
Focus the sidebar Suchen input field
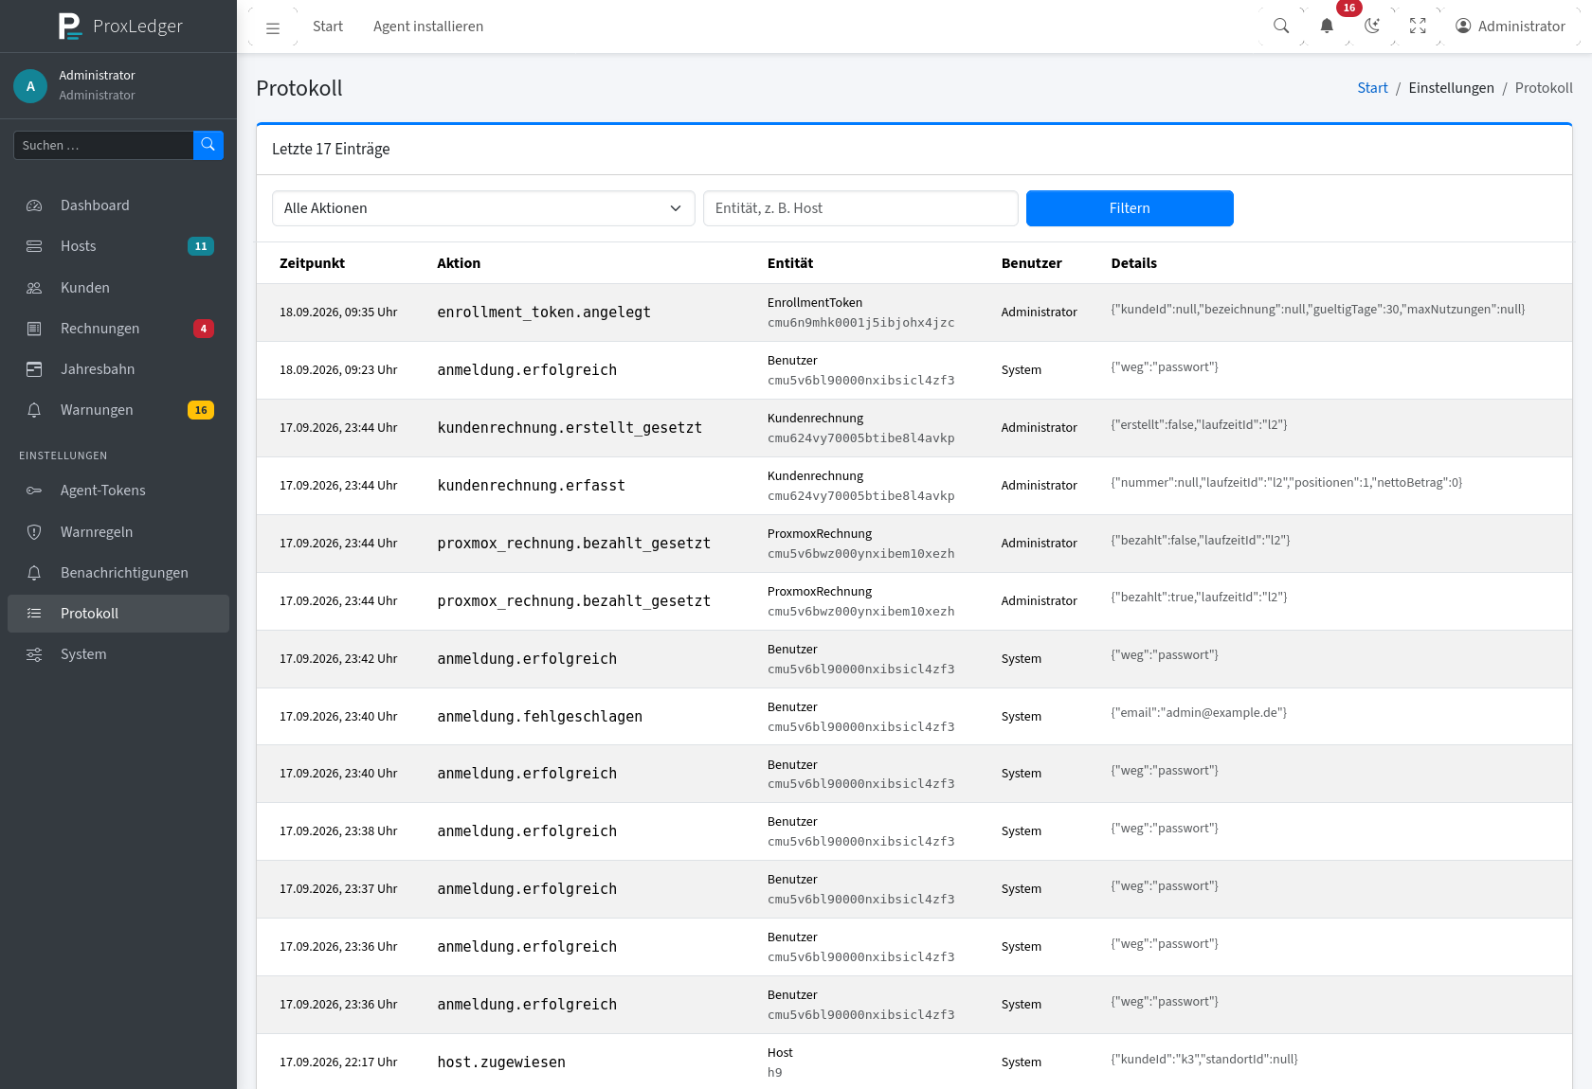pyautogui.click(x=103, y=145)
